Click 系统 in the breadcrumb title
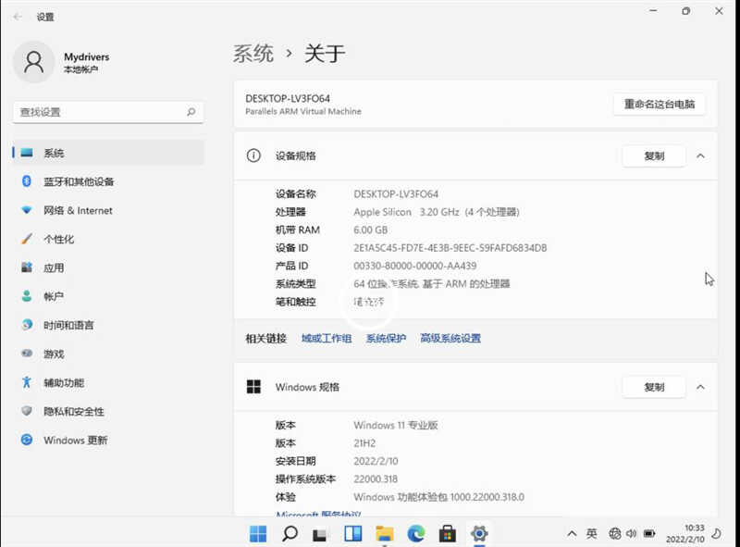The width and height of the screenshot is (740, 547). pyautogui.click(x=253, y=53)
